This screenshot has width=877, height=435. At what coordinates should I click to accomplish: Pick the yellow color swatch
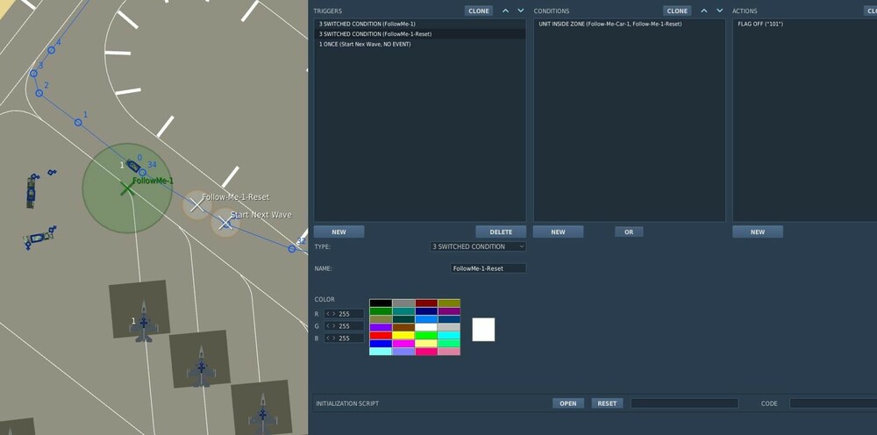[x=403, y=336]
